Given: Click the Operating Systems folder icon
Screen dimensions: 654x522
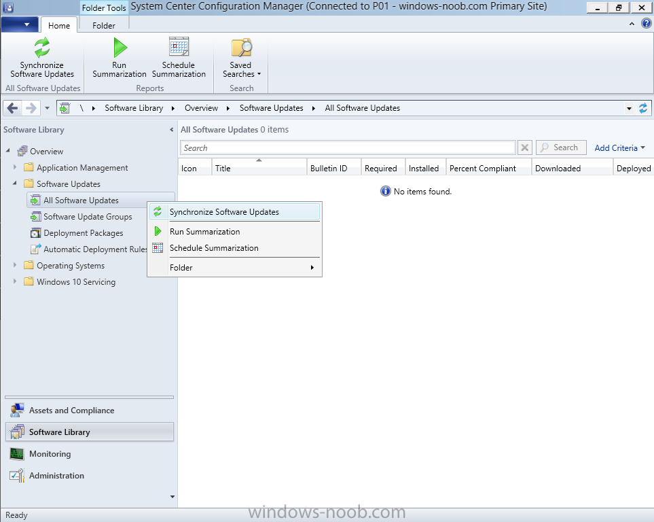Looking at the screenshot, I should click(x=29, y=265).
